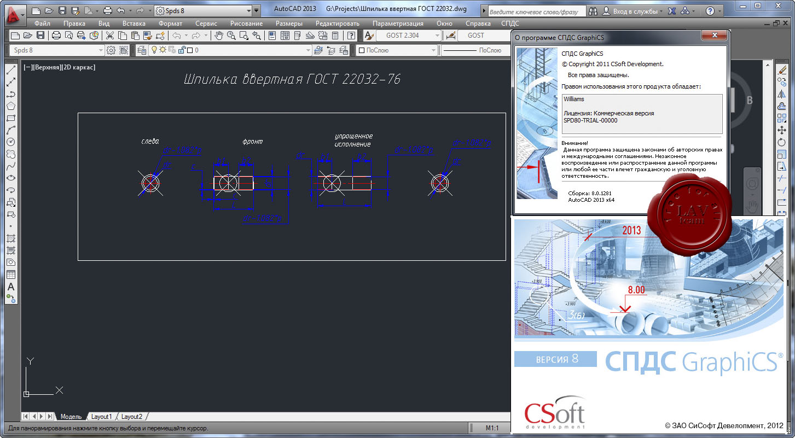Image resolution: width=795 pixels, height=438 pixels.
Task: Click the Plot printer icon in standard toolbar
Action: (x=56, y=36)
